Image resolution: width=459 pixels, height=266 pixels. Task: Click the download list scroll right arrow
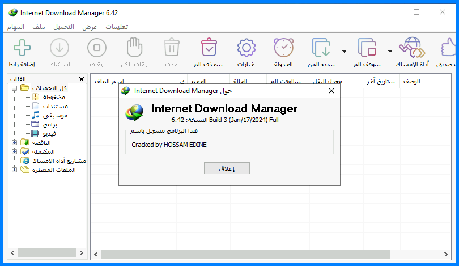click(x=446, y=254)
